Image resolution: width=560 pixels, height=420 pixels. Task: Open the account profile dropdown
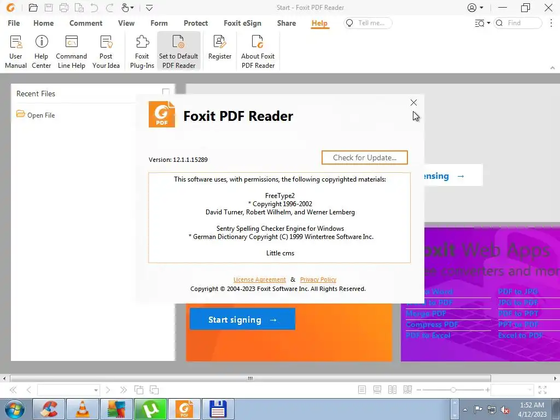475,8
